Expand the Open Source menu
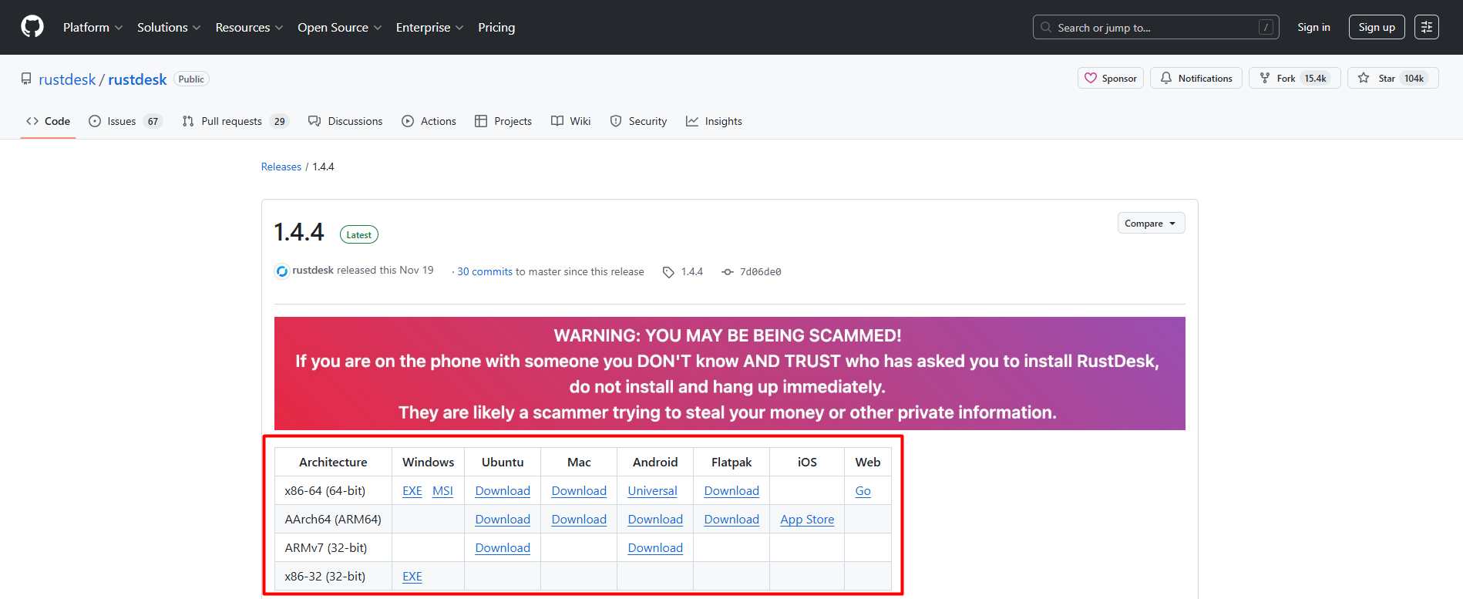Viewport: 1463px width, 599px height. [339, 27]
